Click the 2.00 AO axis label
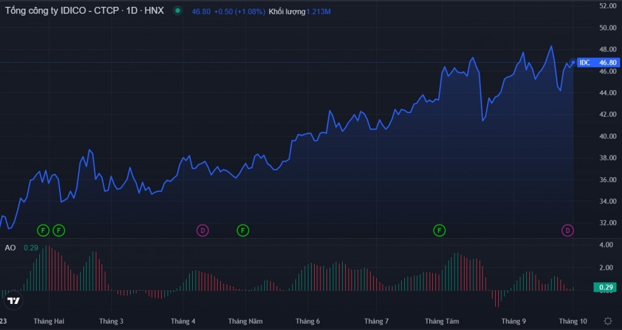The image size is (622, 330). [606, 268]
